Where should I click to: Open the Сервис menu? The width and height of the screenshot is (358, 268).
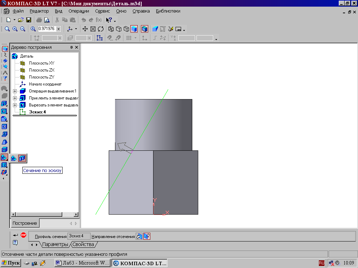pyautogui.click(x=102, y=11)
